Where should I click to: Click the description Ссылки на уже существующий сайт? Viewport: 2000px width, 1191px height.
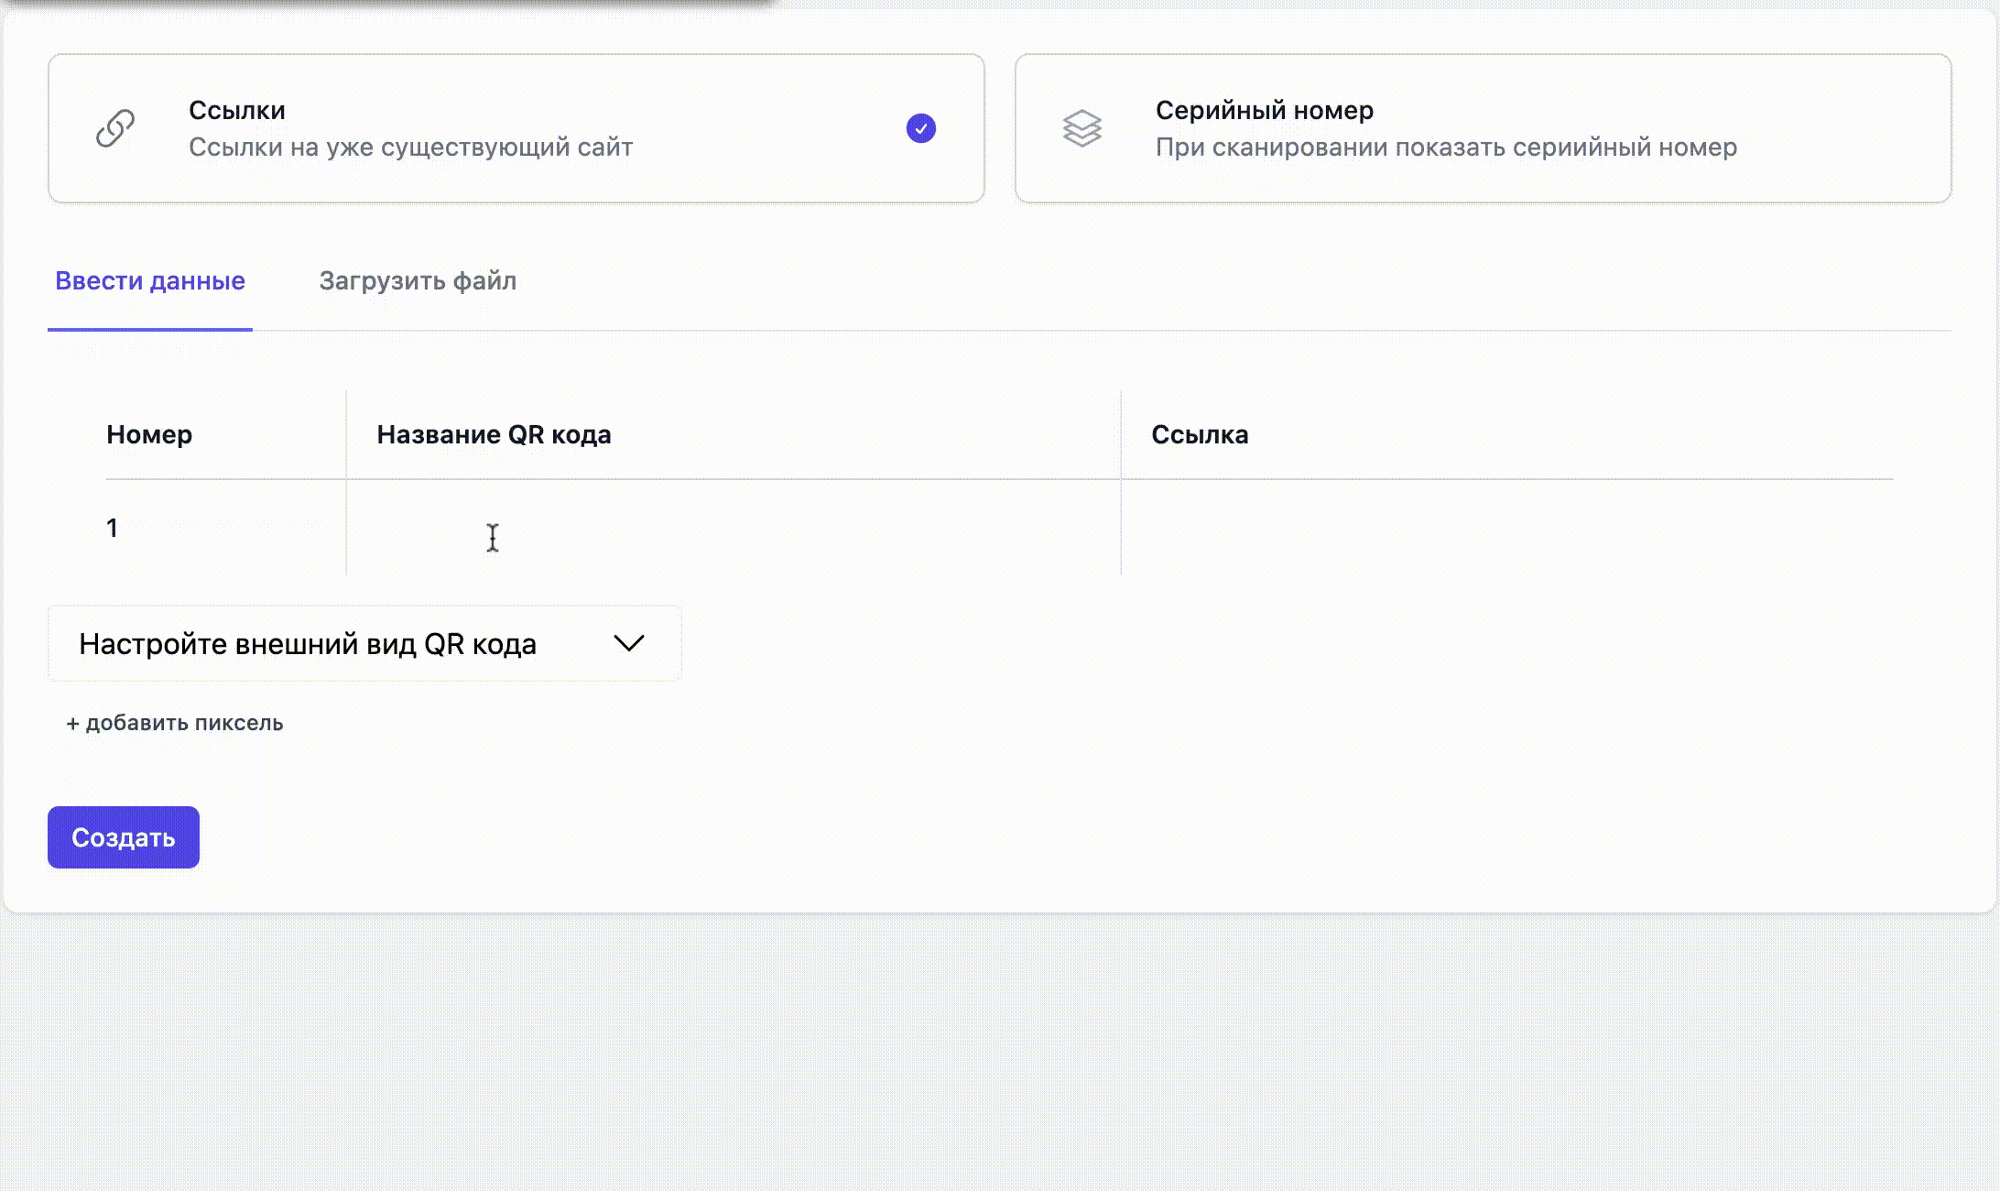tap(410, 148)
